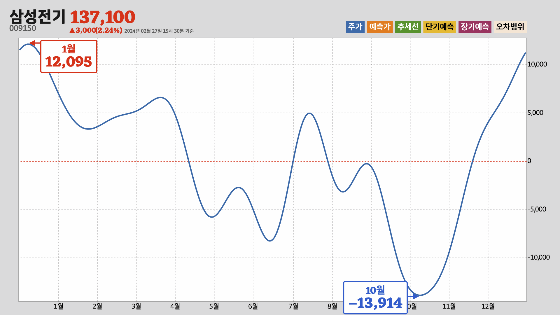Click the 5월 x-axis label
Viewport: 560px width, 315px height.
coord(214,306)
